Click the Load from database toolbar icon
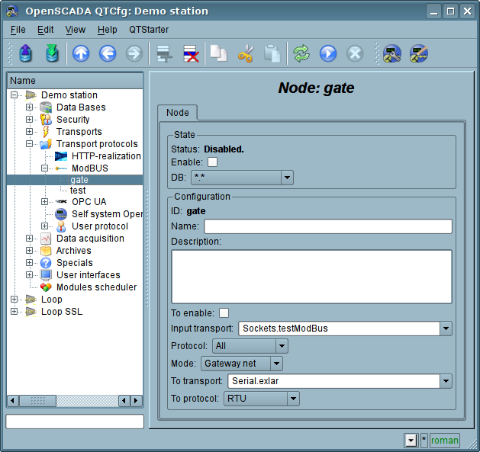 [24, 53]
